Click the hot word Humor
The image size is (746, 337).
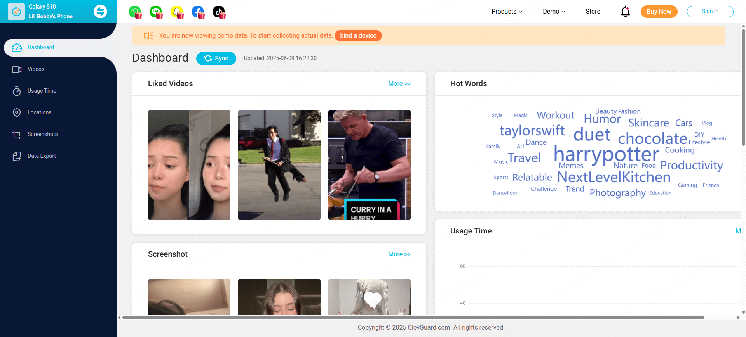pos(602,119)
